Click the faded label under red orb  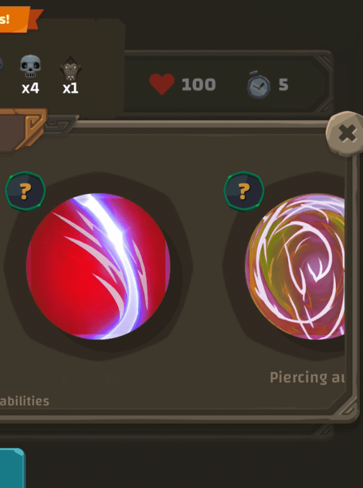[99, 378]
